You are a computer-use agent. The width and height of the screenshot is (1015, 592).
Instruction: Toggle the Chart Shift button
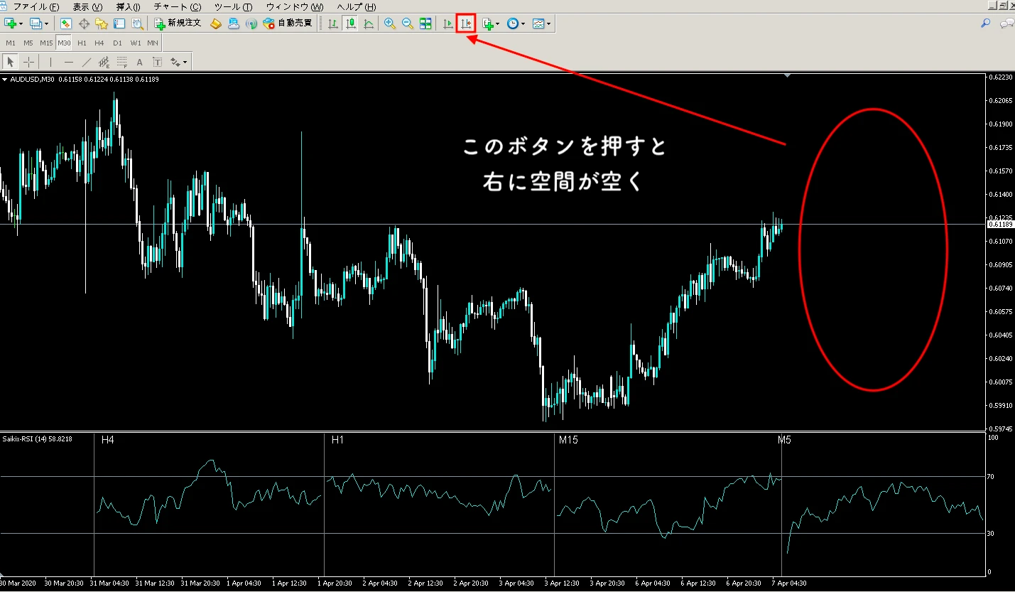466,23
